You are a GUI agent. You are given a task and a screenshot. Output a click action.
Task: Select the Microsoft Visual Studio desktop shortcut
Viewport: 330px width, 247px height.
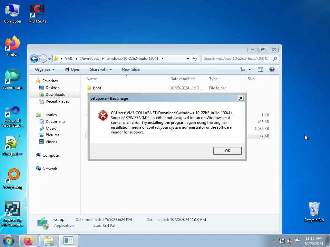point(13,117)
